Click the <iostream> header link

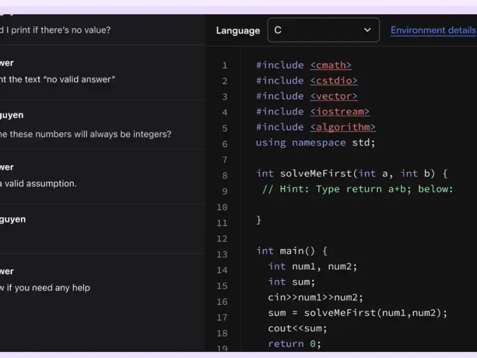click(339, 112)
